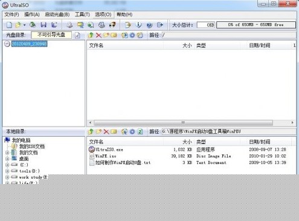Click the last disc toolbar icon before 路径

[140, 35]
